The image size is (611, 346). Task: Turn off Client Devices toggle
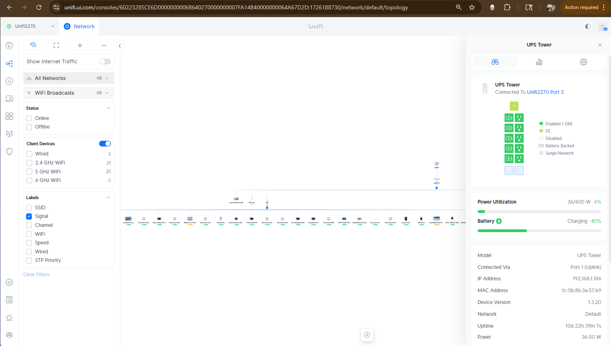coord(105,144)
